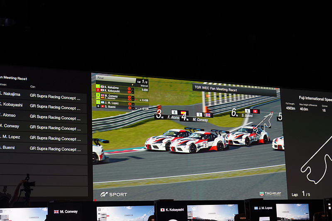Click pink down arrow beside +0.436 interval
332x221 pixels.
(x=136, y=100)
